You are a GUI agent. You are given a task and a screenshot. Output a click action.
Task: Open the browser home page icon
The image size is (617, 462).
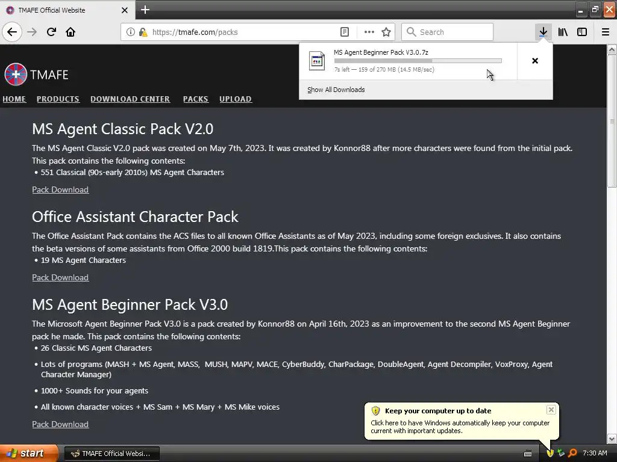pyautogui.click(x=70, y=32)
